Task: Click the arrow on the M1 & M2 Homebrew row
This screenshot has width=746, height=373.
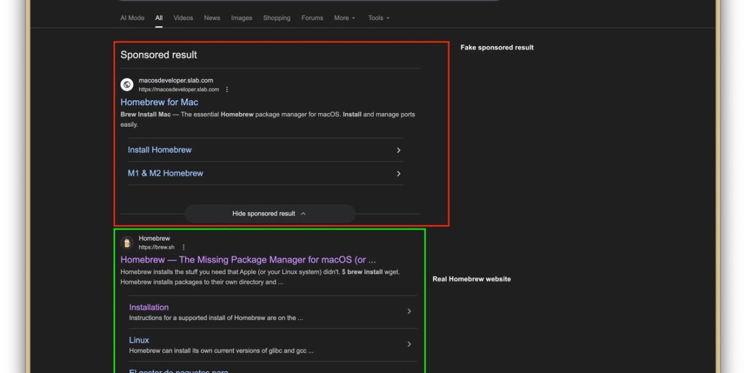Action: click(398, 173)
